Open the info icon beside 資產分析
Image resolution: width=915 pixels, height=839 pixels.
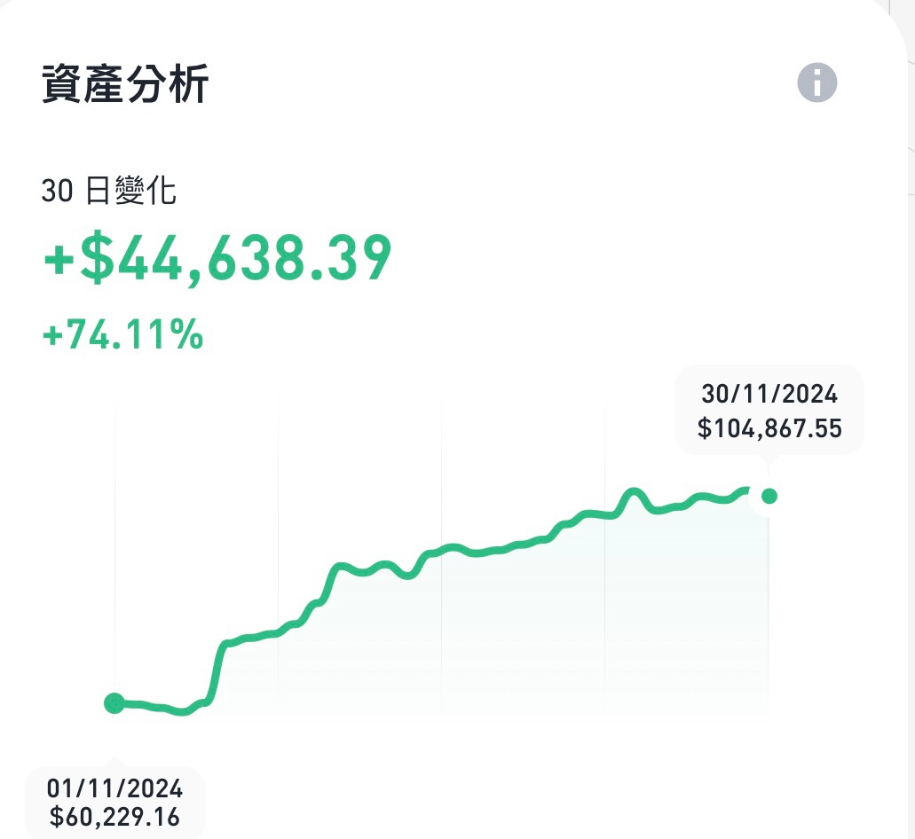tap(817, 82)
